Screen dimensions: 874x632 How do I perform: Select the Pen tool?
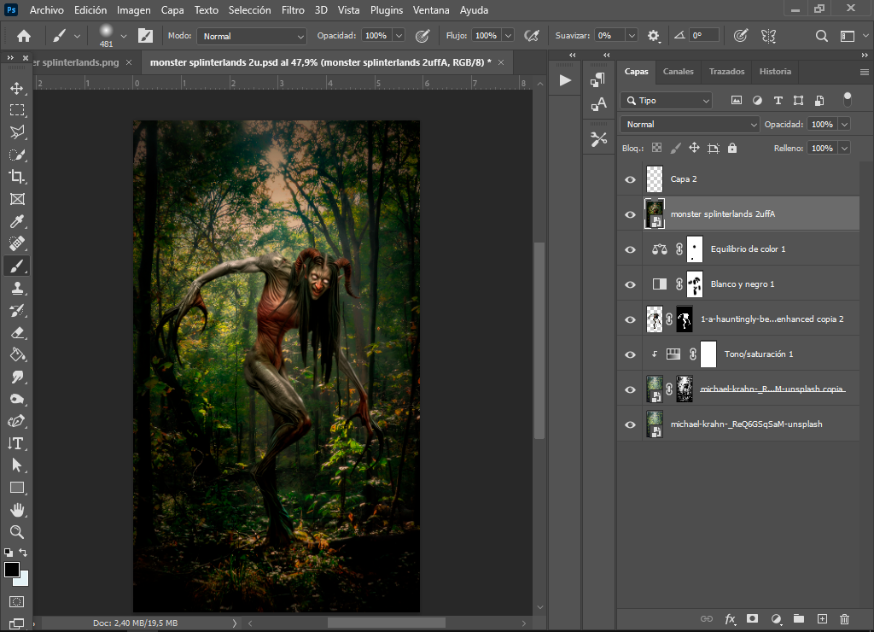click(x=17, y=421)
